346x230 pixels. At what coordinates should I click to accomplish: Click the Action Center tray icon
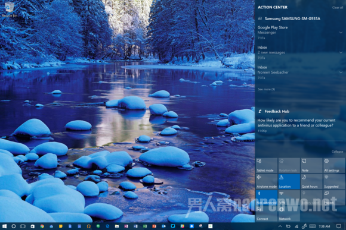click(x=339, y=226)
